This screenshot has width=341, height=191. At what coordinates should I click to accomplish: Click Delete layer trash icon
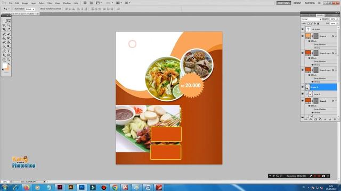(x=335, y=119)
